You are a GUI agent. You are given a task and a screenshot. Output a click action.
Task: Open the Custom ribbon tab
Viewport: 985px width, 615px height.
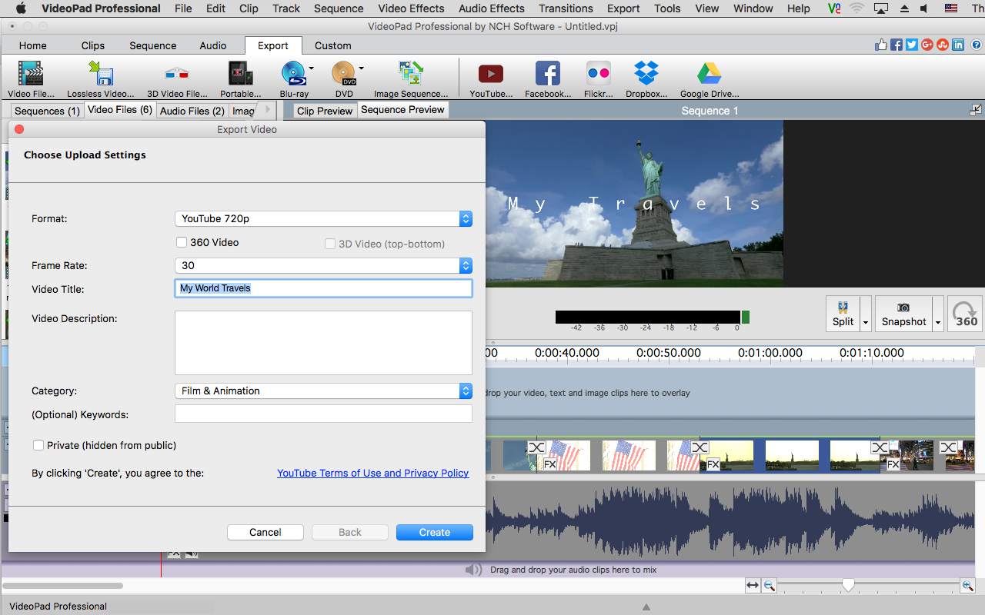click(x=333, y=45)
